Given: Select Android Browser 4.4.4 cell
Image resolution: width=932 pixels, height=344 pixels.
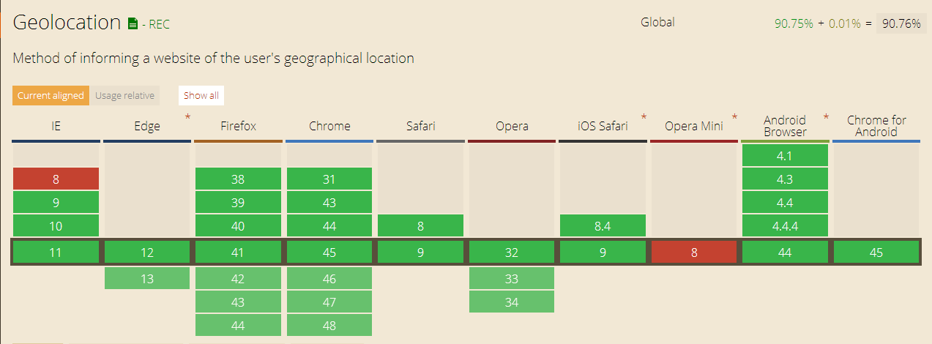Looking at the screenshot, I should point(785,226).
